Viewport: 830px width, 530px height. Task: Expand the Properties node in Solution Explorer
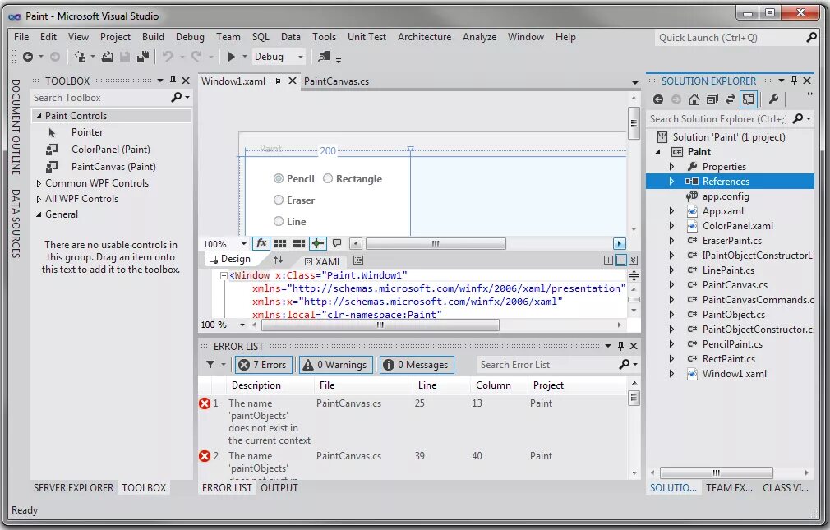coord(671,166)
